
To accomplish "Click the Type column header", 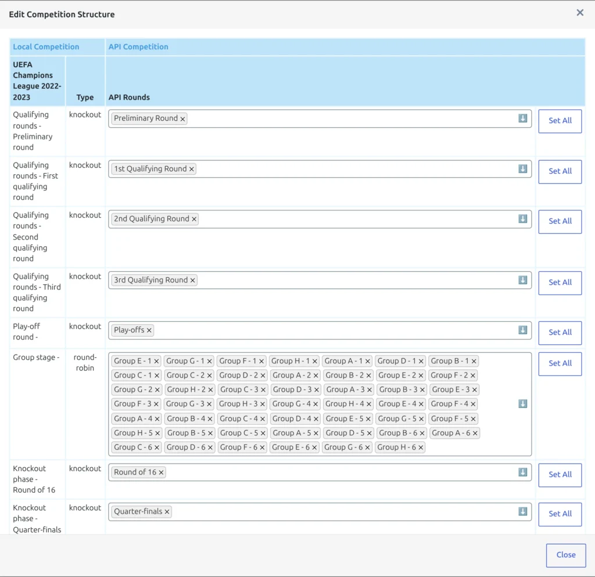I will pos(85,97).
